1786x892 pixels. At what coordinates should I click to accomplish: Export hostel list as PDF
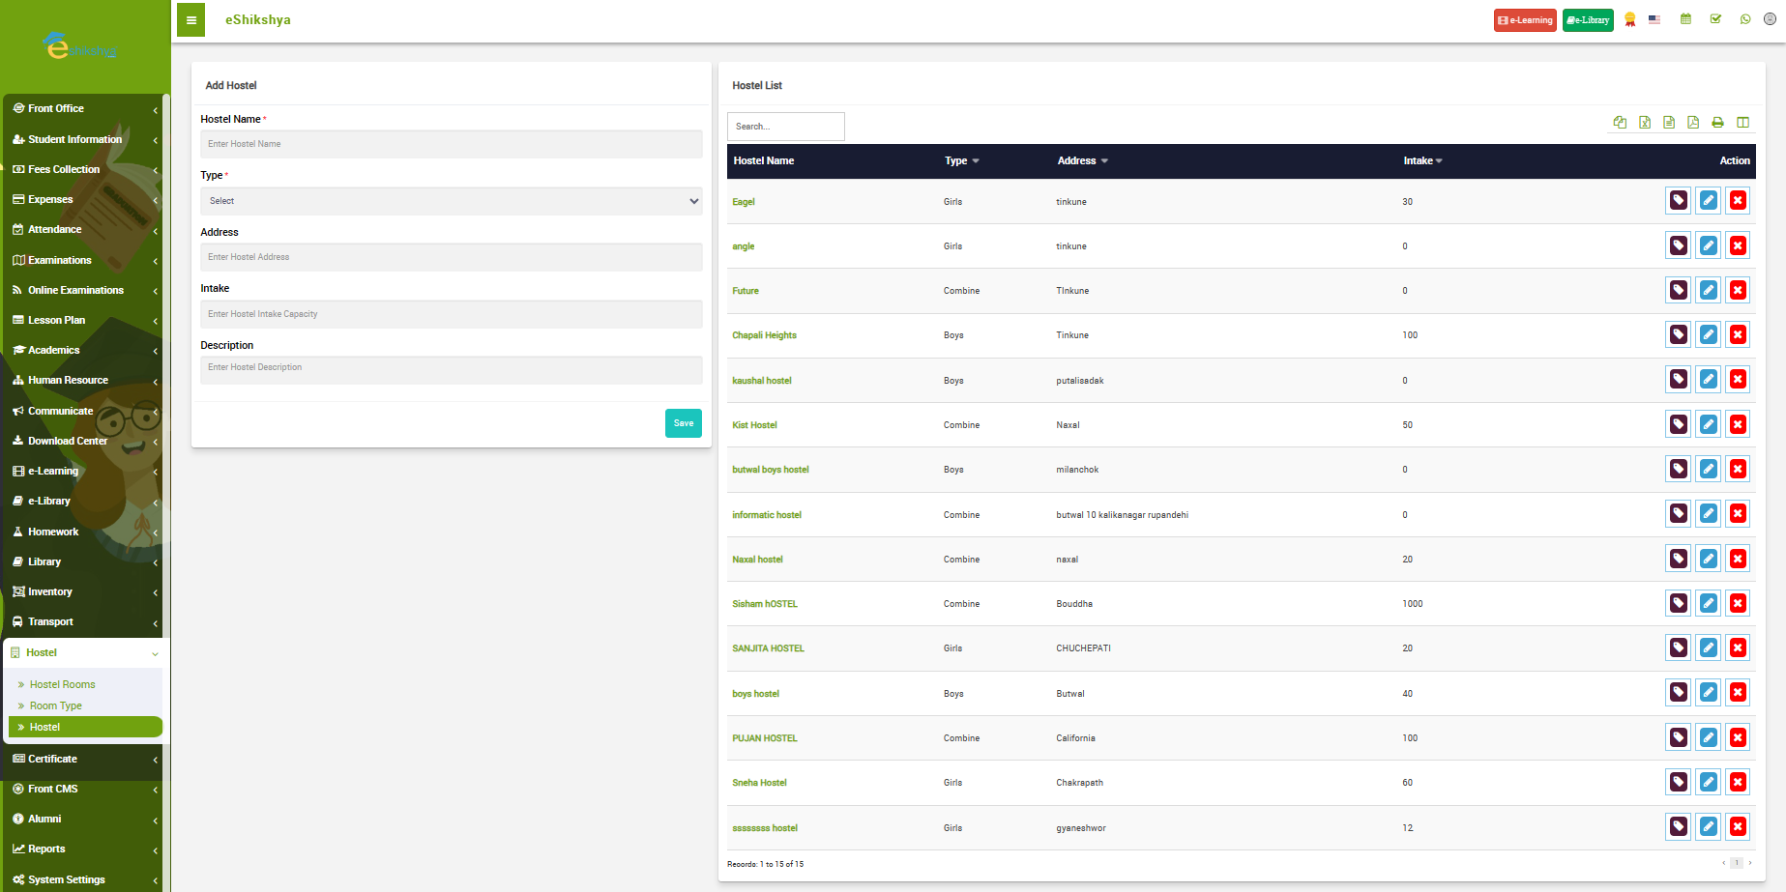point(1693,123)
